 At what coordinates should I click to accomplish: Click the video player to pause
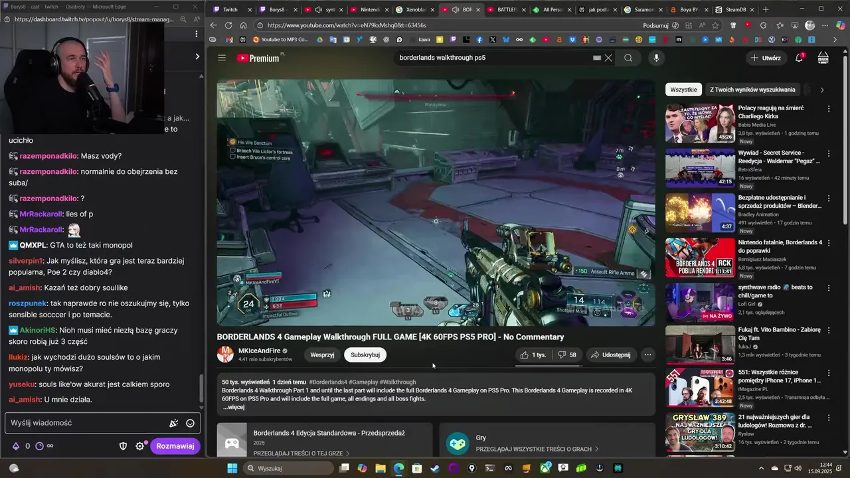pyautogui.click(x=436, y=202)
